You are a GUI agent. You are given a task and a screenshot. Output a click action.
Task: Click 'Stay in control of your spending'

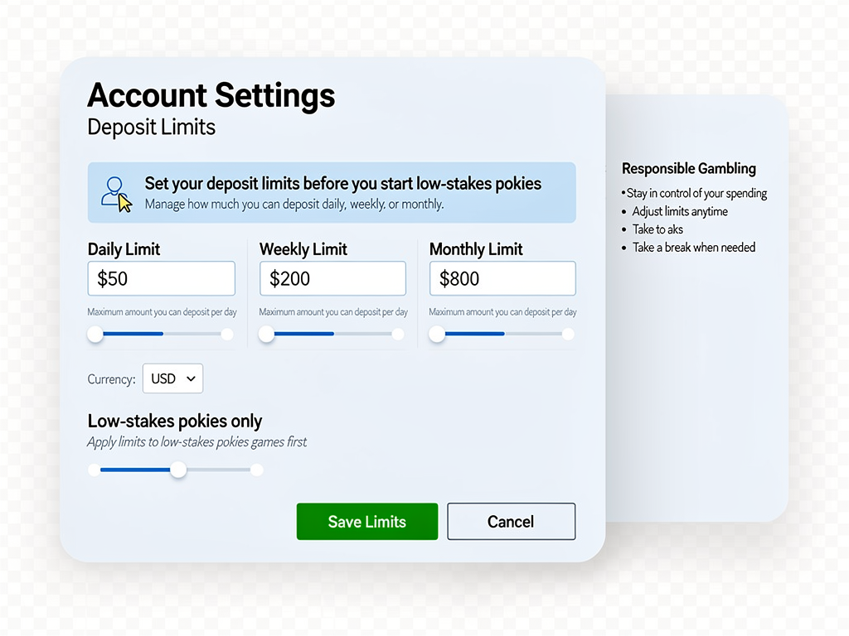point(696,193)
